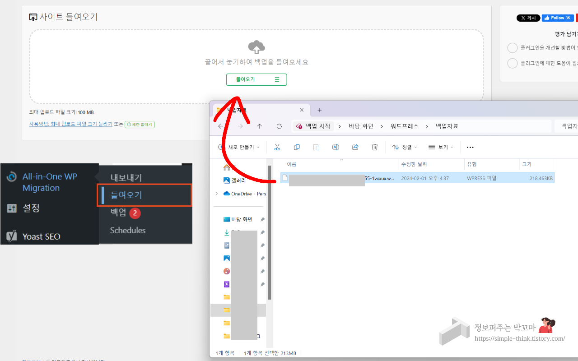Expand the chevron after 백업 시작 breadcrumb
Screen dimensions: 578x361
point(340,126)
